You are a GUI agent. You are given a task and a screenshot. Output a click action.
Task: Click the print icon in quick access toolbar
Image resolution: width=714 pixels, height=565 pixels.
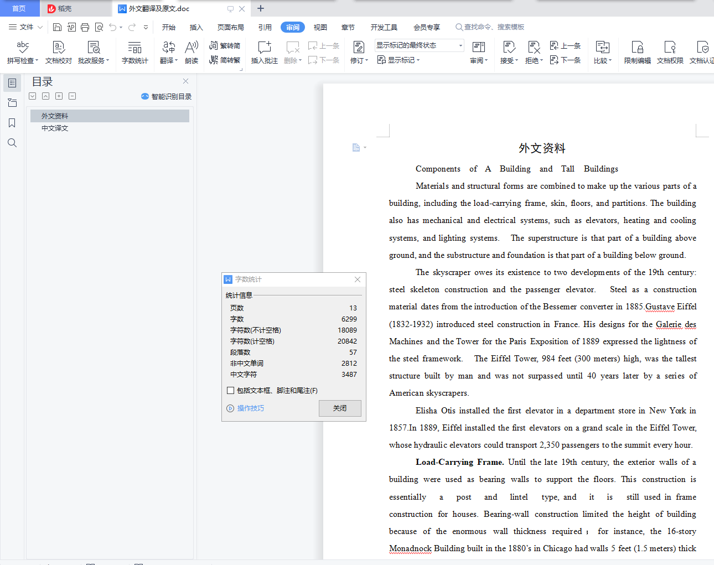tap(85, 27)
